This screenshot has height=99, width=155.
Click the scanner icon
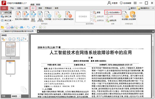pyautogui.click(x=21, y=27)
